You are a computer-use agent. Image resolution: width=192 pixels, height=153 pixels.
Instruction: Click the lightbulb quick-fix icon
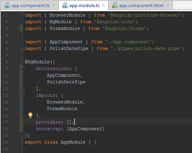pos(30,115)
